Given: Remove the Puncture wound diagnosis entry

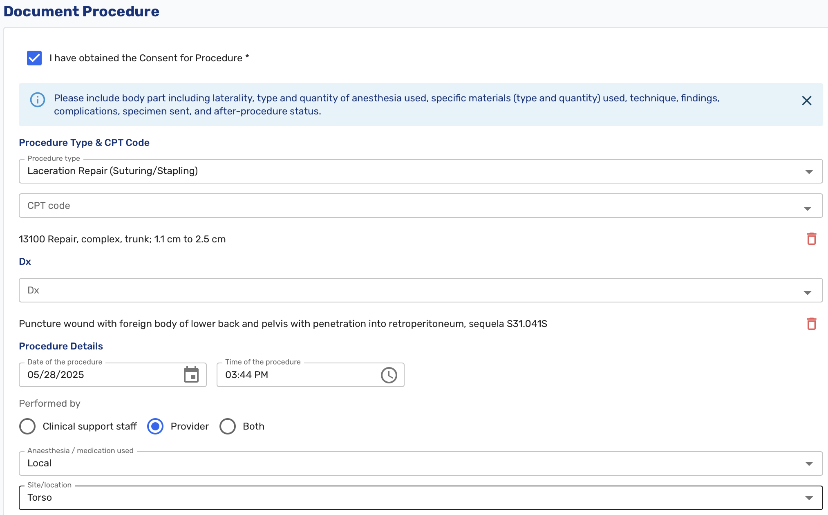Looking at the screenshot, I should click(x=811, y=324).
